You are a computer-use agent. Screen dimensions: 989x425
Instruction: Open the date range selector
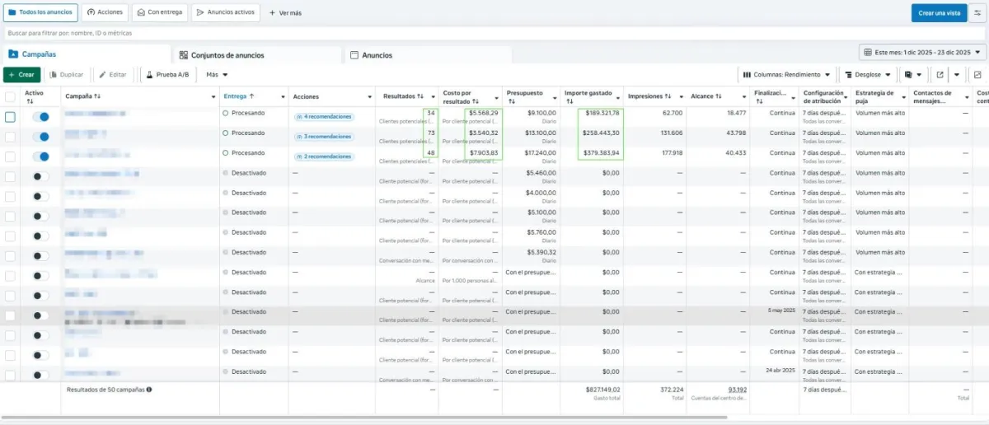coord(922,52)
